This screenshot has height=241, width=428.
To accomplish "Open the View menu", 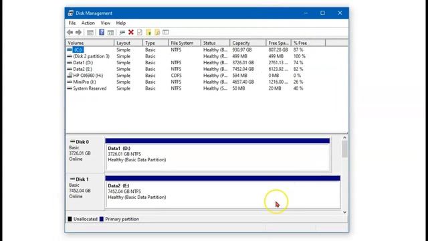I will tap(106, 23).
